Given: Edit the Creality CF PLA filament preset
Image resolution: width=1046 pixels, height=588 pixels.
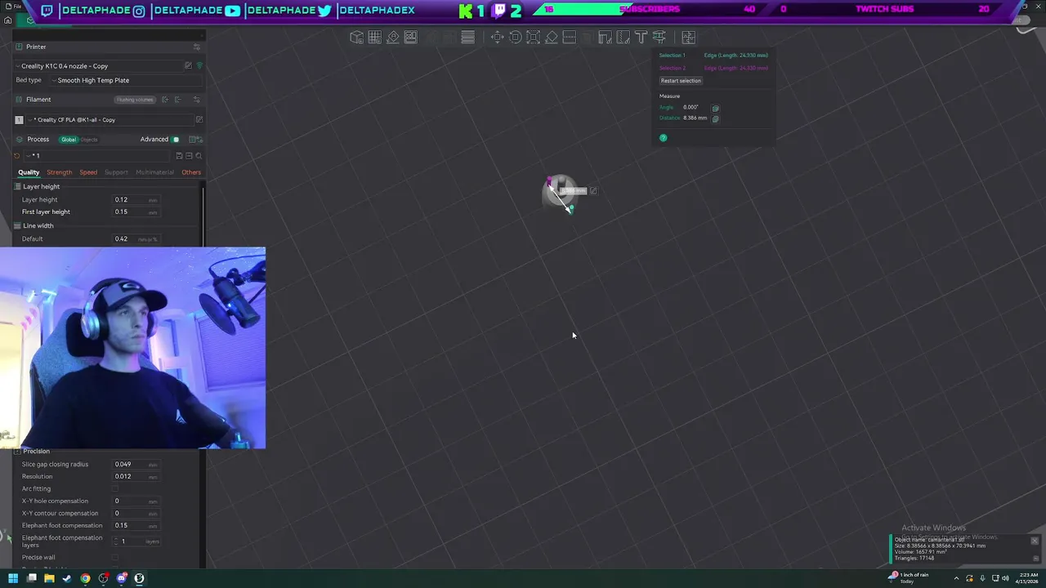Looking at the screenshot, I should point(199,120).
